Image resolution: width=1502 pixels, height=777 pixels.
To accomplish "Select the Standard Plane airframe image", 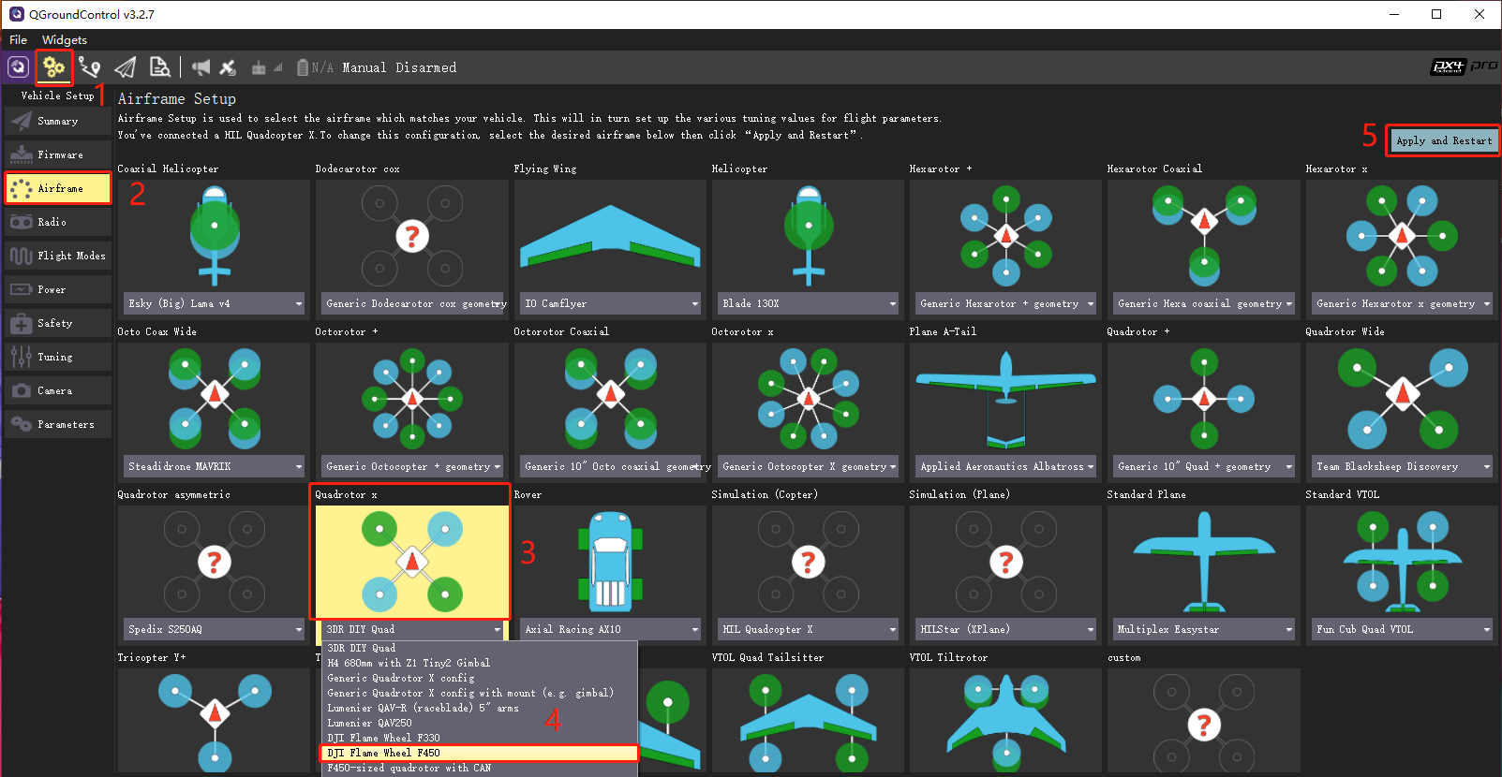I will point(1204,561).
